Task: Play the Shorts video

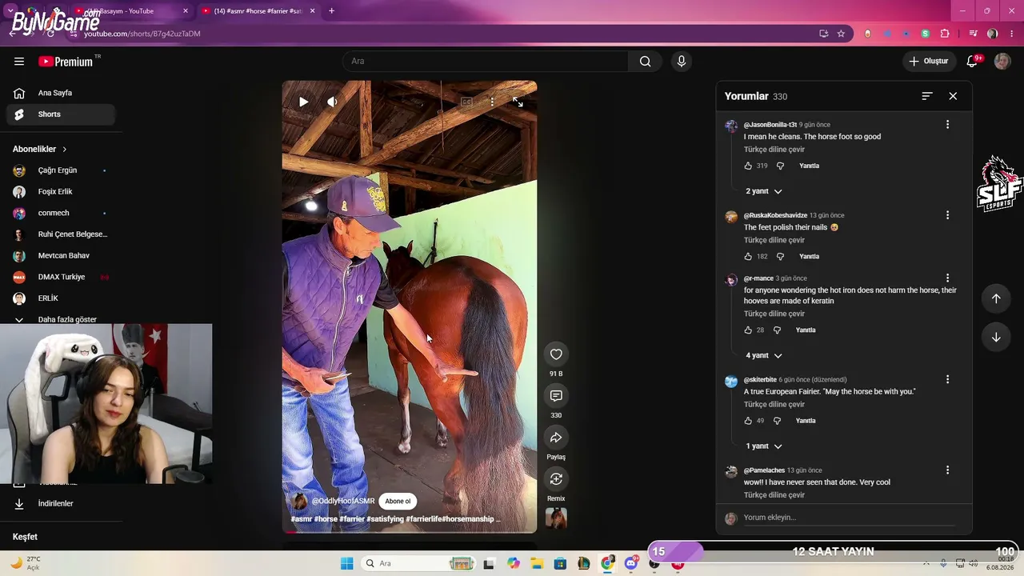Action: (x=303, y=102)
